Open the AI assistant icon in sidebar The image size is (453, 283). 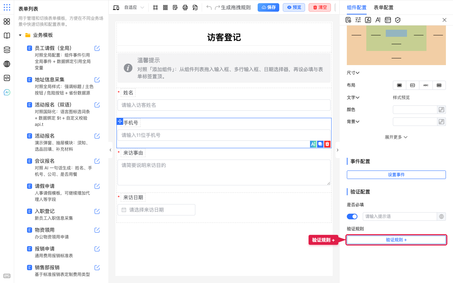7,92
